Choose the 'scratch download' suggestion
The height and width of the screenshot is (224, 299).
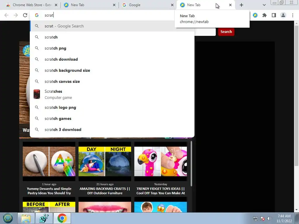pos(112,59)
